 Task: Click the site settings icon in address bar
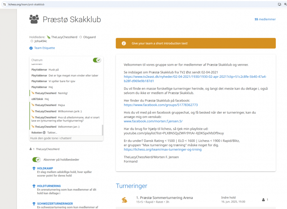click(x=5, y=4)
